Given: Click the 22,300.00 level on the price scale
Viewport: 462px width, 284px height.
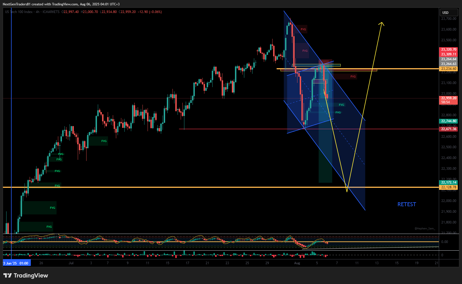Looking at the screenshot, I should (449, 169).
